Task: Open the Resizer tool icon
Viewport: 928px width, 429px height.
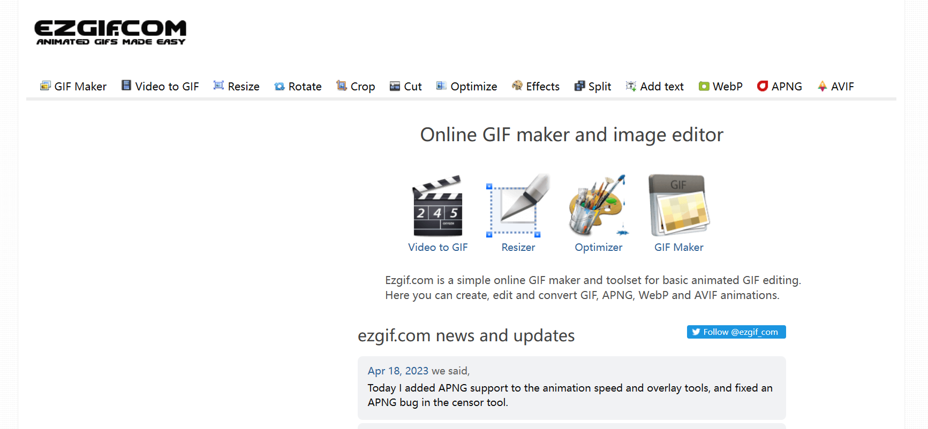Action: point(518,206)
